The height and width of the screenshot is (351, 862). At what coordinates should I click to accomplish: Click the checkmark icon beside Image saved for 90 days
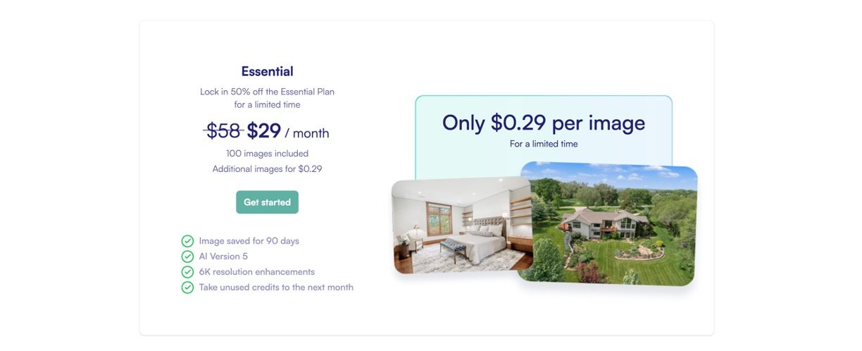pos(187,241)
